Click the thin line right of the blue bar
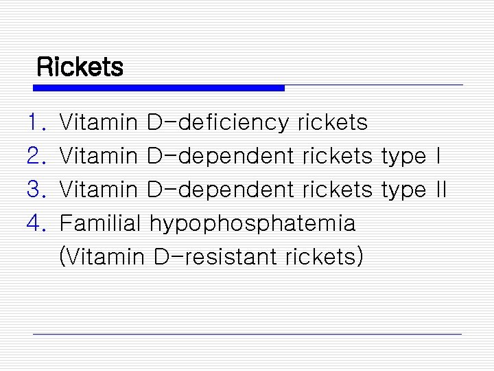The width and height of the screenshot is (494, 371). click(x=373, y=86)
